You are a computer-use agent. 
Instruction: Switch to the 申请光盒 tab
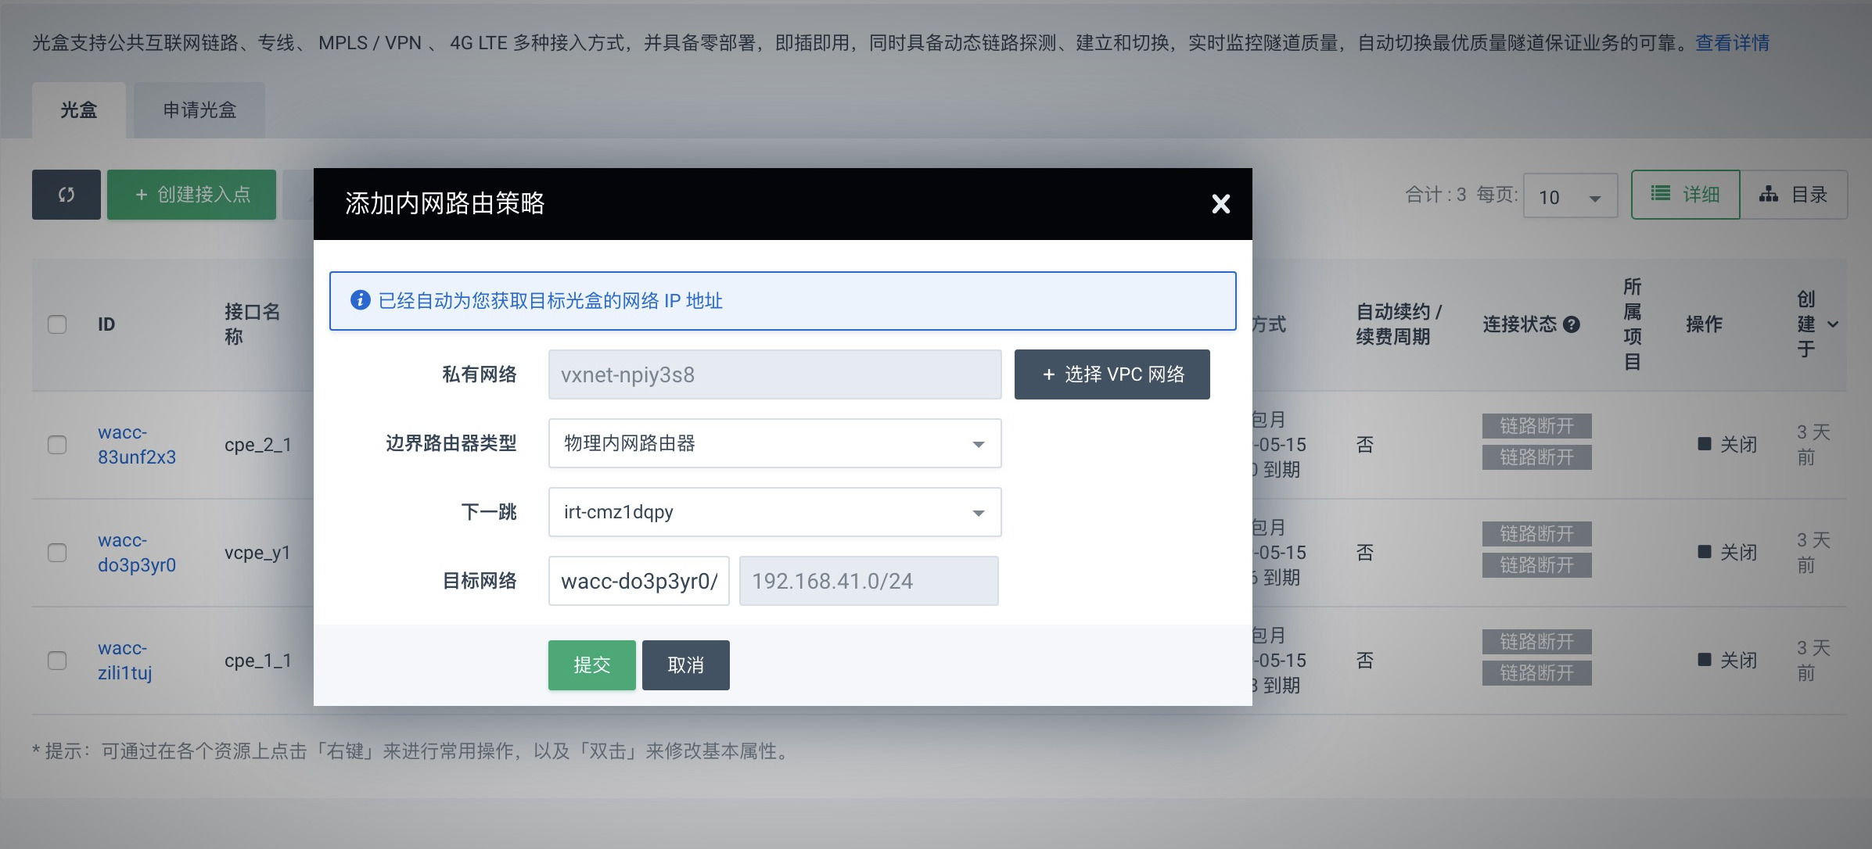tap(199, 110)
